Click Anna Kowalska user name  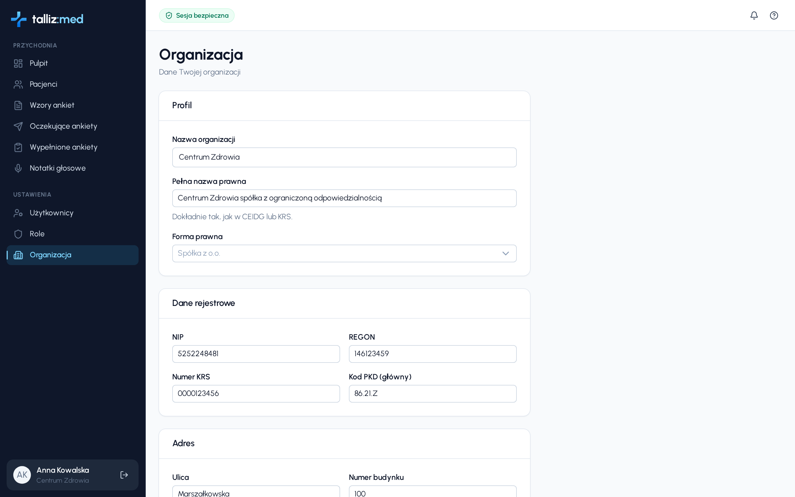coord(63,470)
